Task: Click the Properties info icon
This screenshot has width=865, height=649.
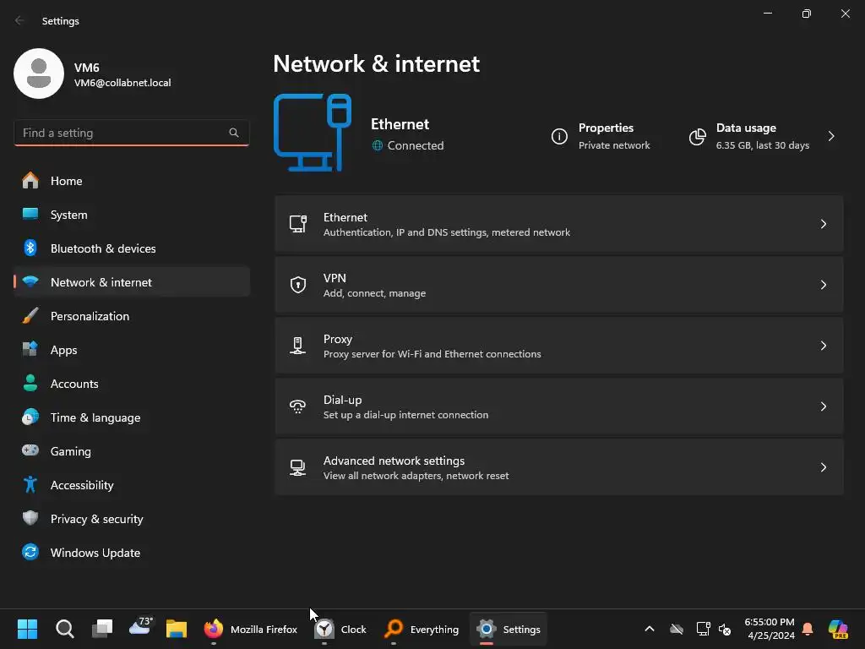Action: tap(559, 136)
